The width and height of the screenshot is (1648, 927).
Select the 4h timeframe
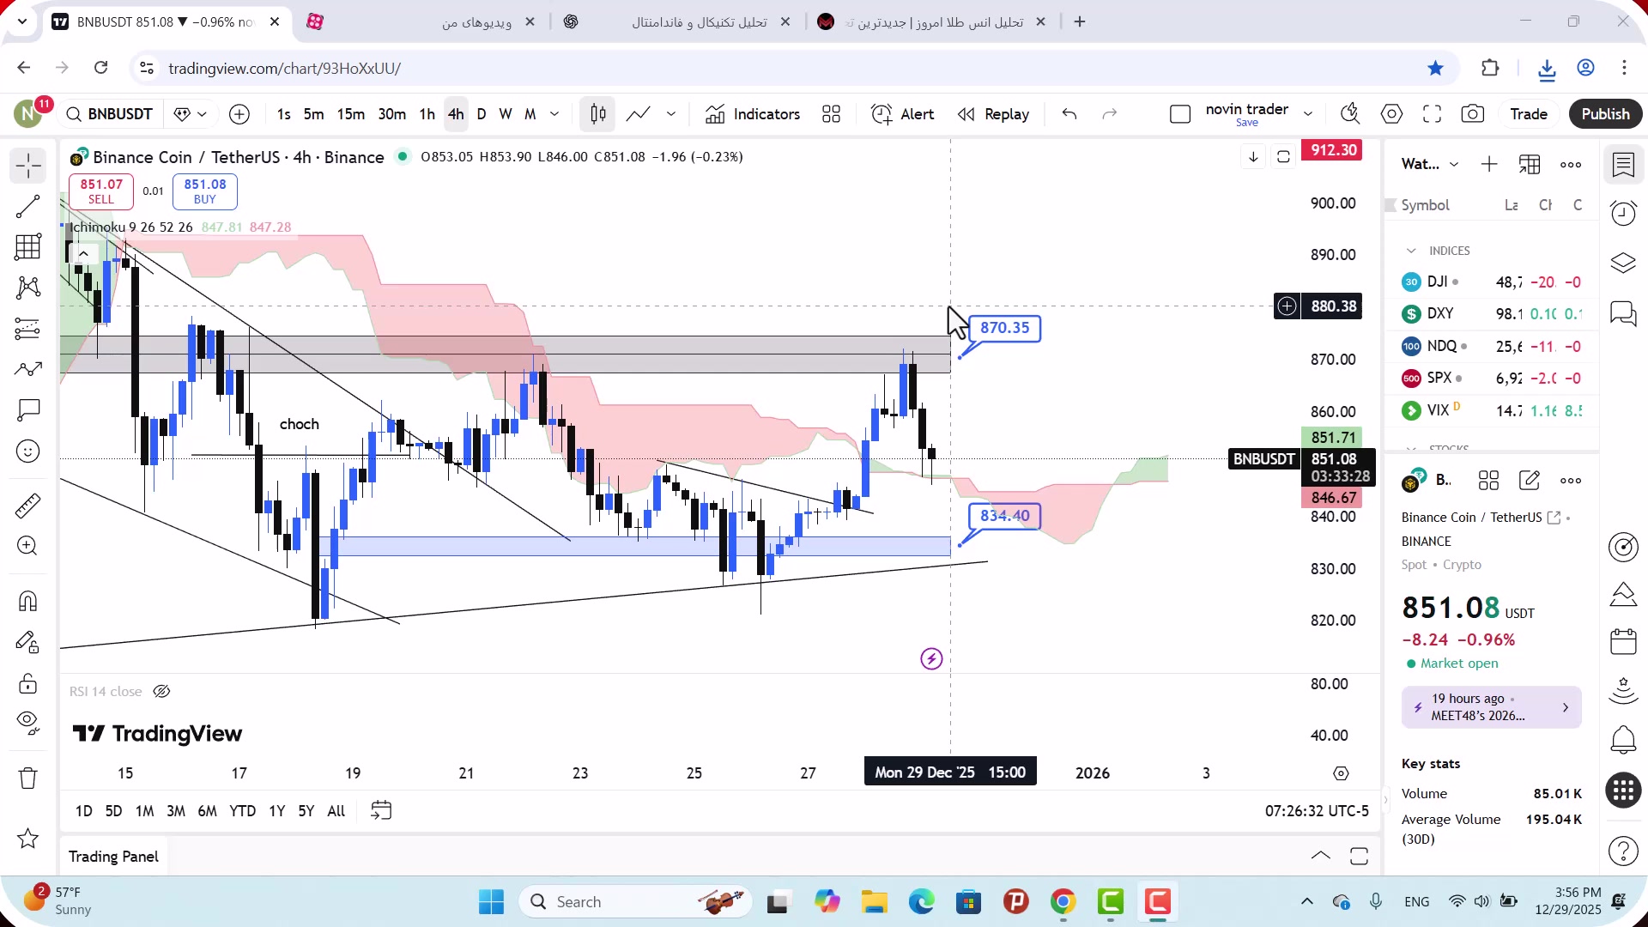point(456,114)
